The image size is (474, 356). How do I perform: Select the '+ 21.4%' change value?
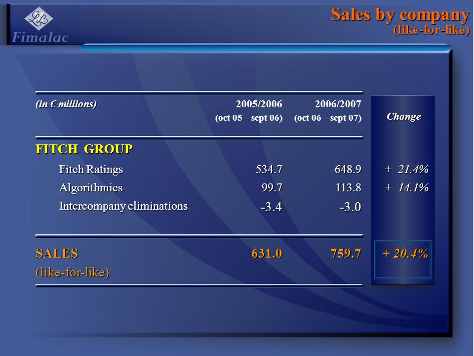(406, 169)
